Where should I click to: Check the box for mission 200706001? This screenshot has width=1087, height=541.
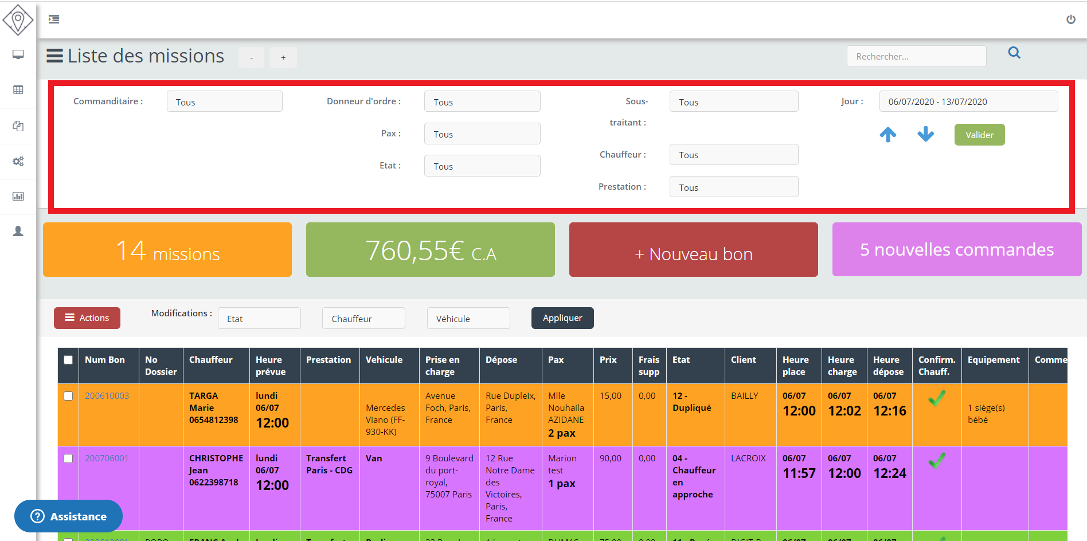[68, 458]
